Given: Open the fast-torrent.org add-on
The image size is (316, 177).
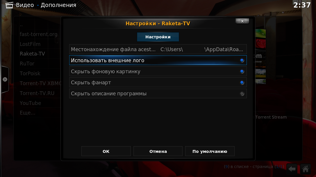Looking at the screenshot, I should (x=38, y=34).
